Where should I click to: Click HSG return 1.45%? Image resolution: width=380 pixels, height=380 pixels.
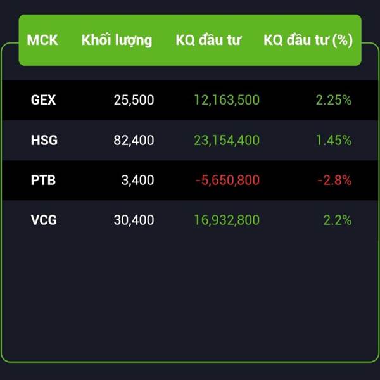(x=334, y=140)
